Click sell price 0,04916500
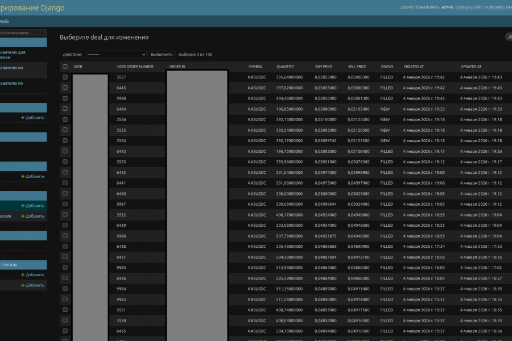The height and width of the screenshot is (341, 512). 358,321
